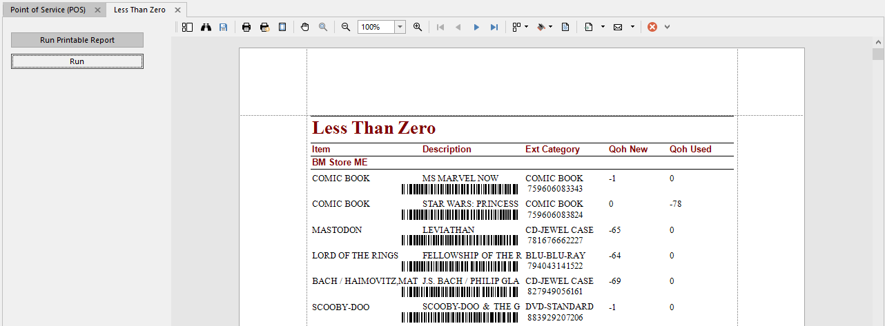Go to the first page
885x326 pixels.
point(440,27)
